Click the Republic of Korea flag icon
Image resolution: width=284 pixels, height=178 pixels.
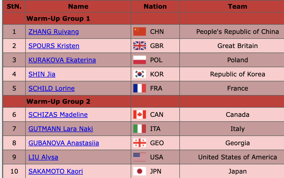[x=139, y=74]
